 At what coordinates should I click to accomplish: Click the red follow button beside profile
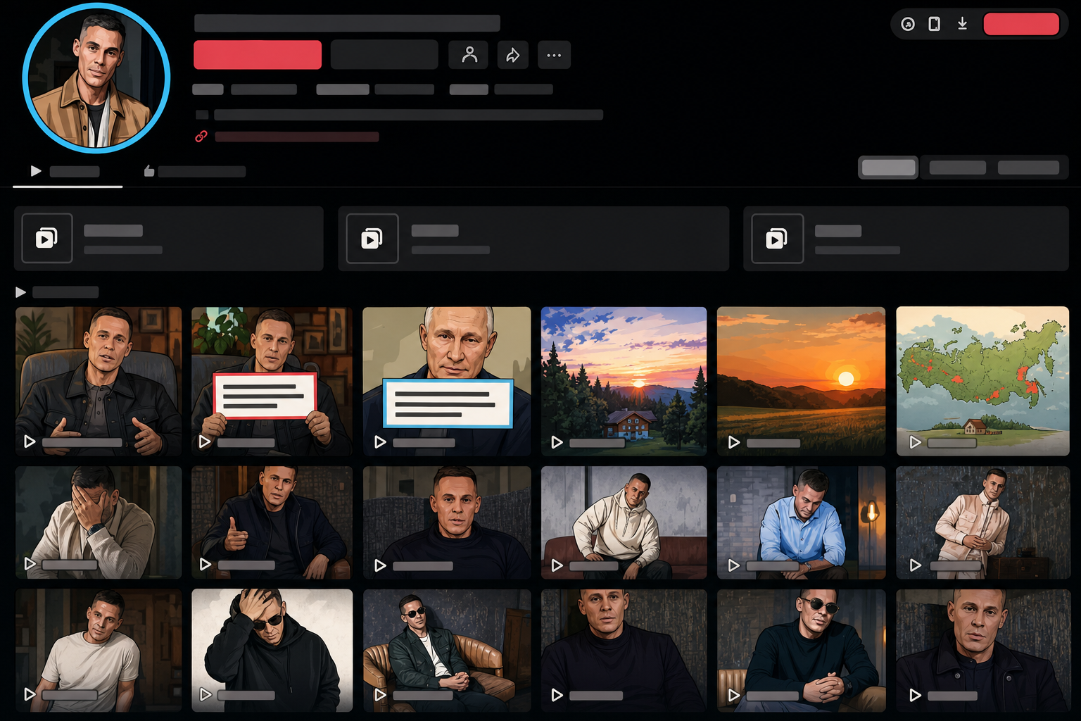(x=258, y=55)
